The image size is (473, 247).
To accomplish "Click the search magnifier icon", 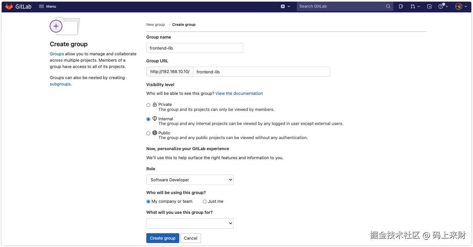I will pyautogui.click(x=388, y=6).
